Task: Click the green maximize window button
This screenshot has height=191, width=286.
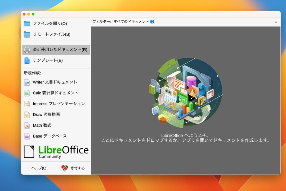Action: coord(33,14)
